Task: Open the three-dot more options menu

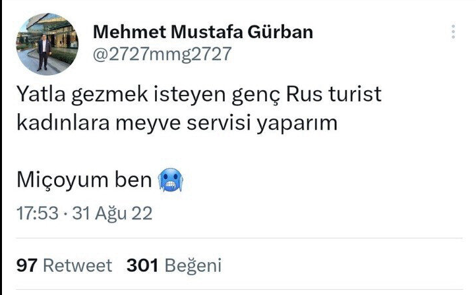Action: click(x=454, y=32)
